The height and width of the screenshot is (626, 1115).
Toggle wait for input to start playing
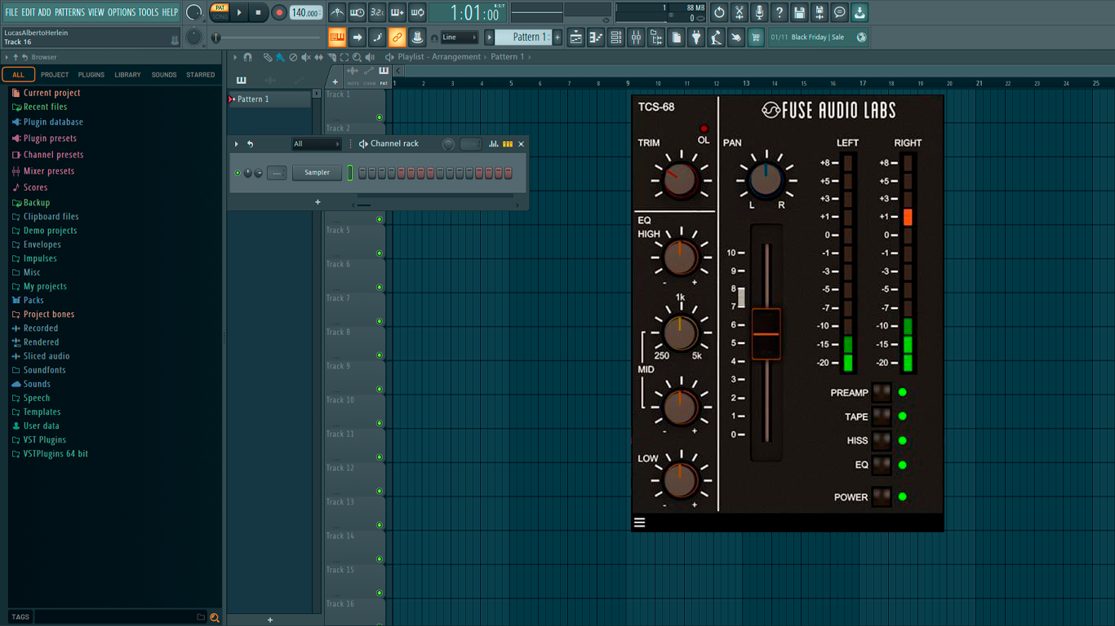[x=357, y=12]
